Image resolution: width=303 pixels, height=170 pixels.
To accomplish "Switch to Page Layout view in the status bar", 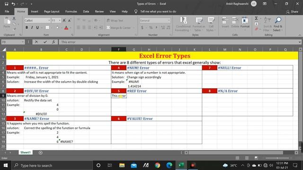I will pos(247,158).
